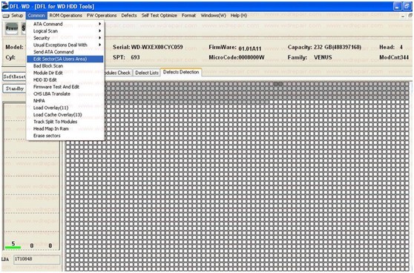The image size is (414, 273).
Task: Open the ROM Operations menu
Action: 66,16
